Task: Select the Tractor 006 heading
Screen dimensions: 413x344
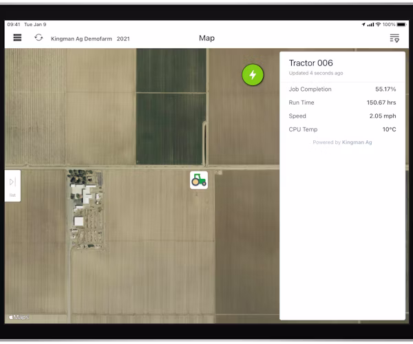Action: pyautogui.click(x=311, y=63)
